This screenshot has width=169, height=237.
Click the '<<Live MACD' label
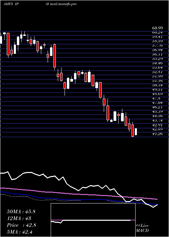[x=142, y=228]
